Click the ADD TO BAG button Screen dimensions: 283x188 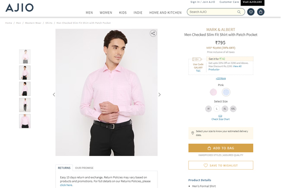(221, 148)
